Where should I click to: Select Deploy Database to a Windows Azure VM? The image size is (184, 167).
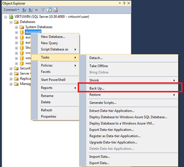coord(129,124)
